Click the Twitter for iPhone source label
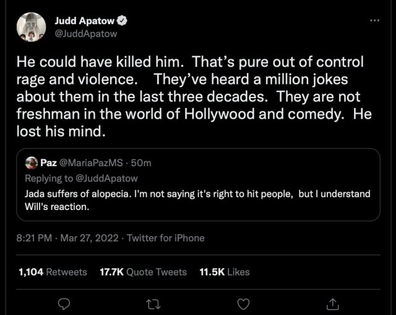Viewport: 396px width, 315px height. 165,238
